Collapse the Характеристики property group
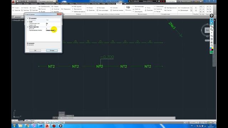This screenshot has height=128, width=228. pos(28,27)
